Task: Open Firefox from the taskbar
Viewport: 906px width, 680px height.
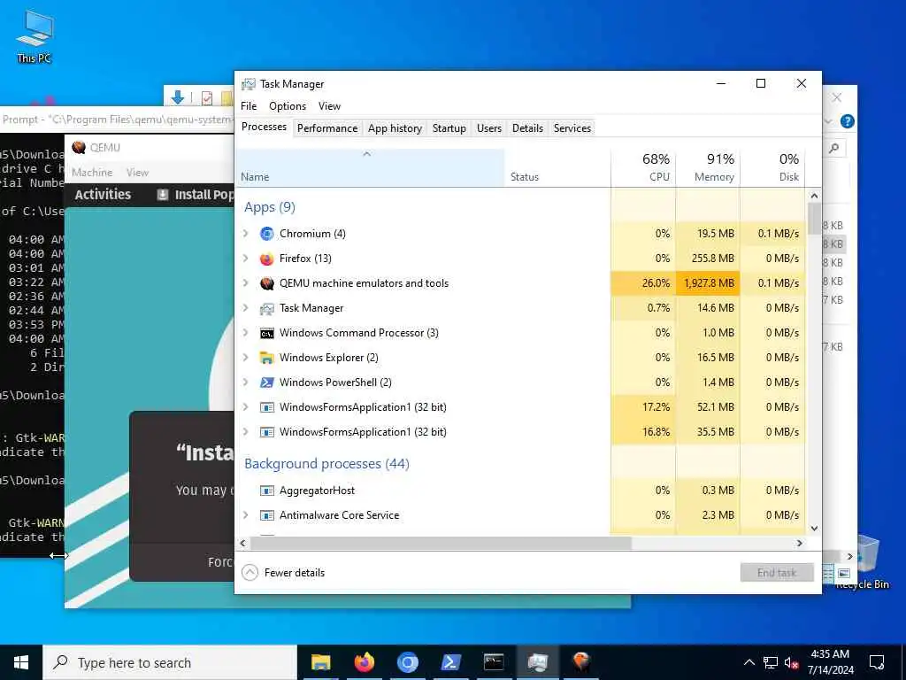Action: point(364,662)
